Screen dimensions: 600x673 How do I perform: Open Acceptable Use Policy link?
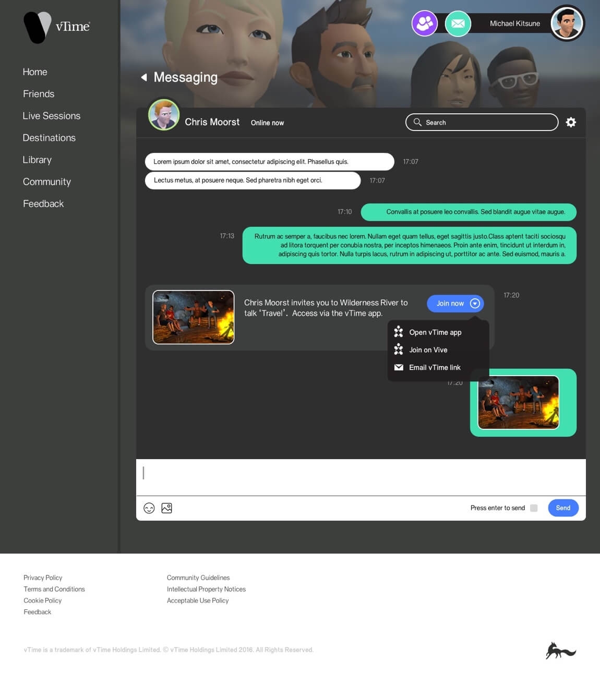tap(198, 600)
